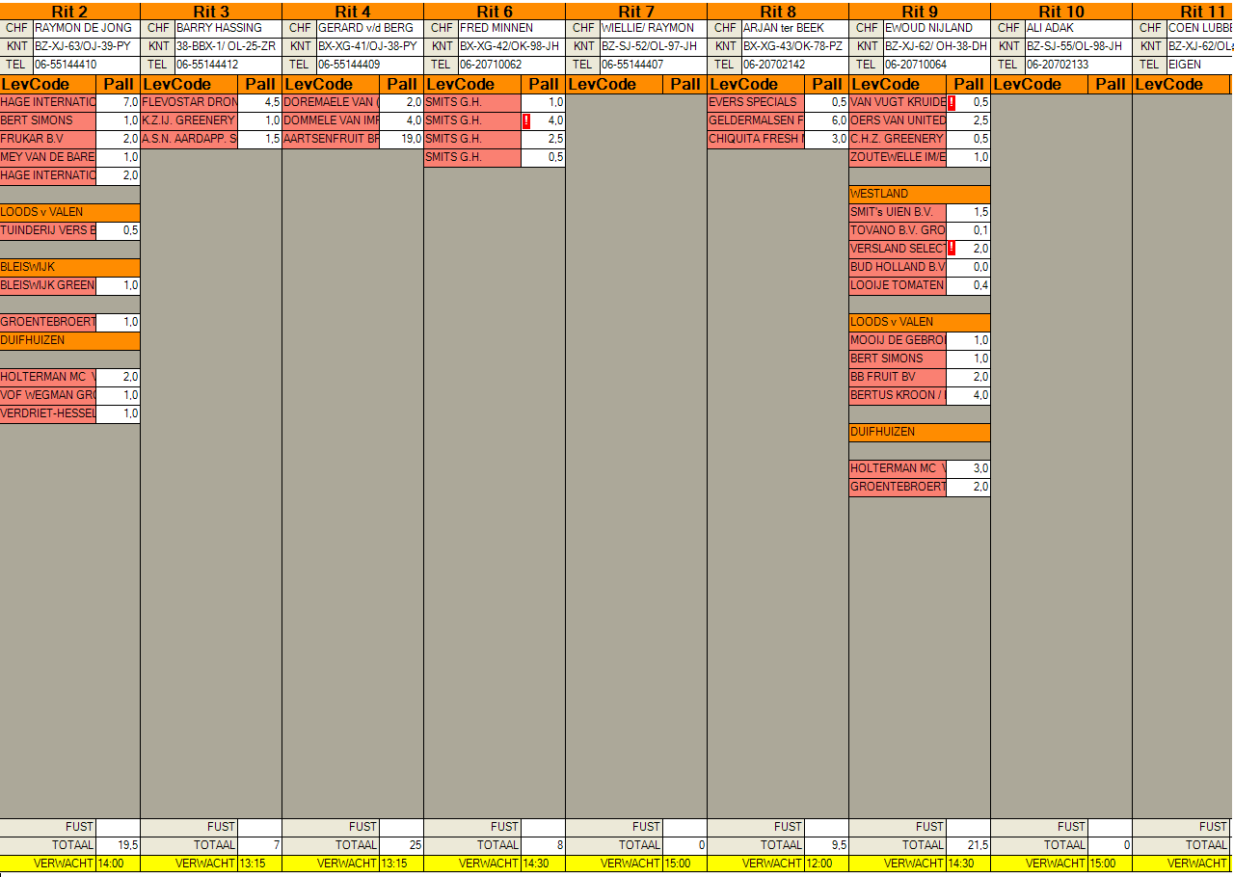Select license plate BZ-SJ-55/OL-98-JH
Screen dimensions: 1234x877
click(x=1079, y=47)
